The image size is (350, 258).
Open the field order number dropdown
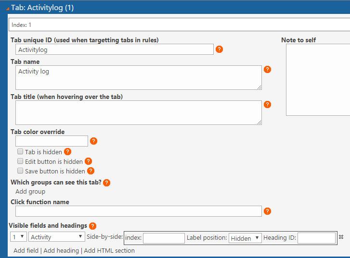pos(18,236)
